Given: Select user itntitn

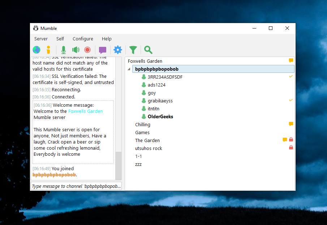Looking at the screenshot, I should click(x=153, y=109).
